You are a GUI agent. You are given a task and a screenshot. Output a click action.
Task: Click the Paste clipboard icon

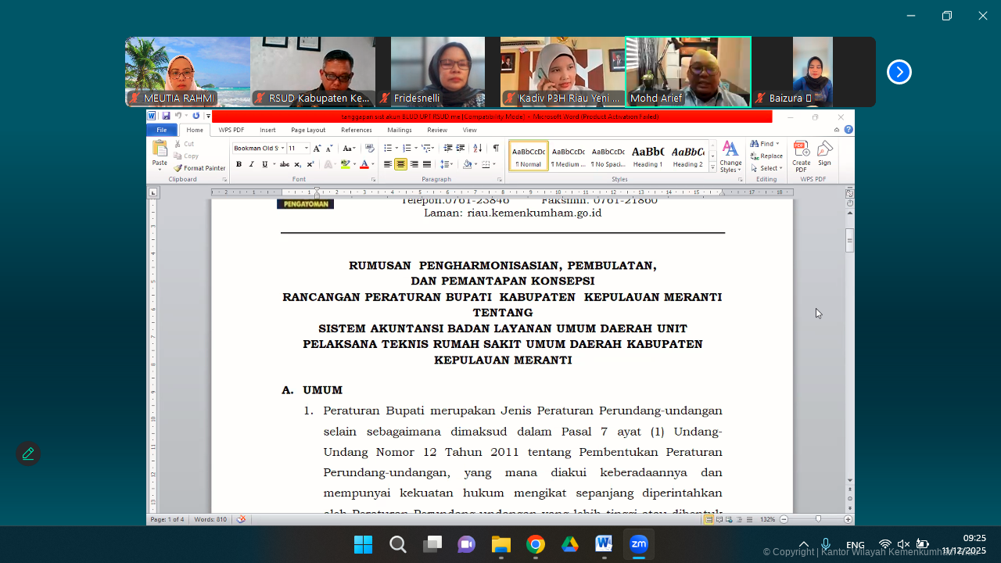[160, 152]
